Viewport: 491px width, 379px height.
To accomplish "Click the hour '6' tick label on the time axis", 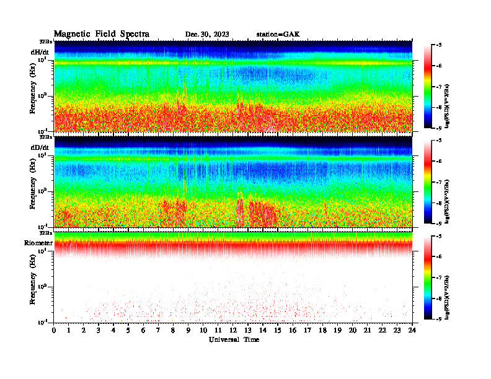I will click(143, 331).
